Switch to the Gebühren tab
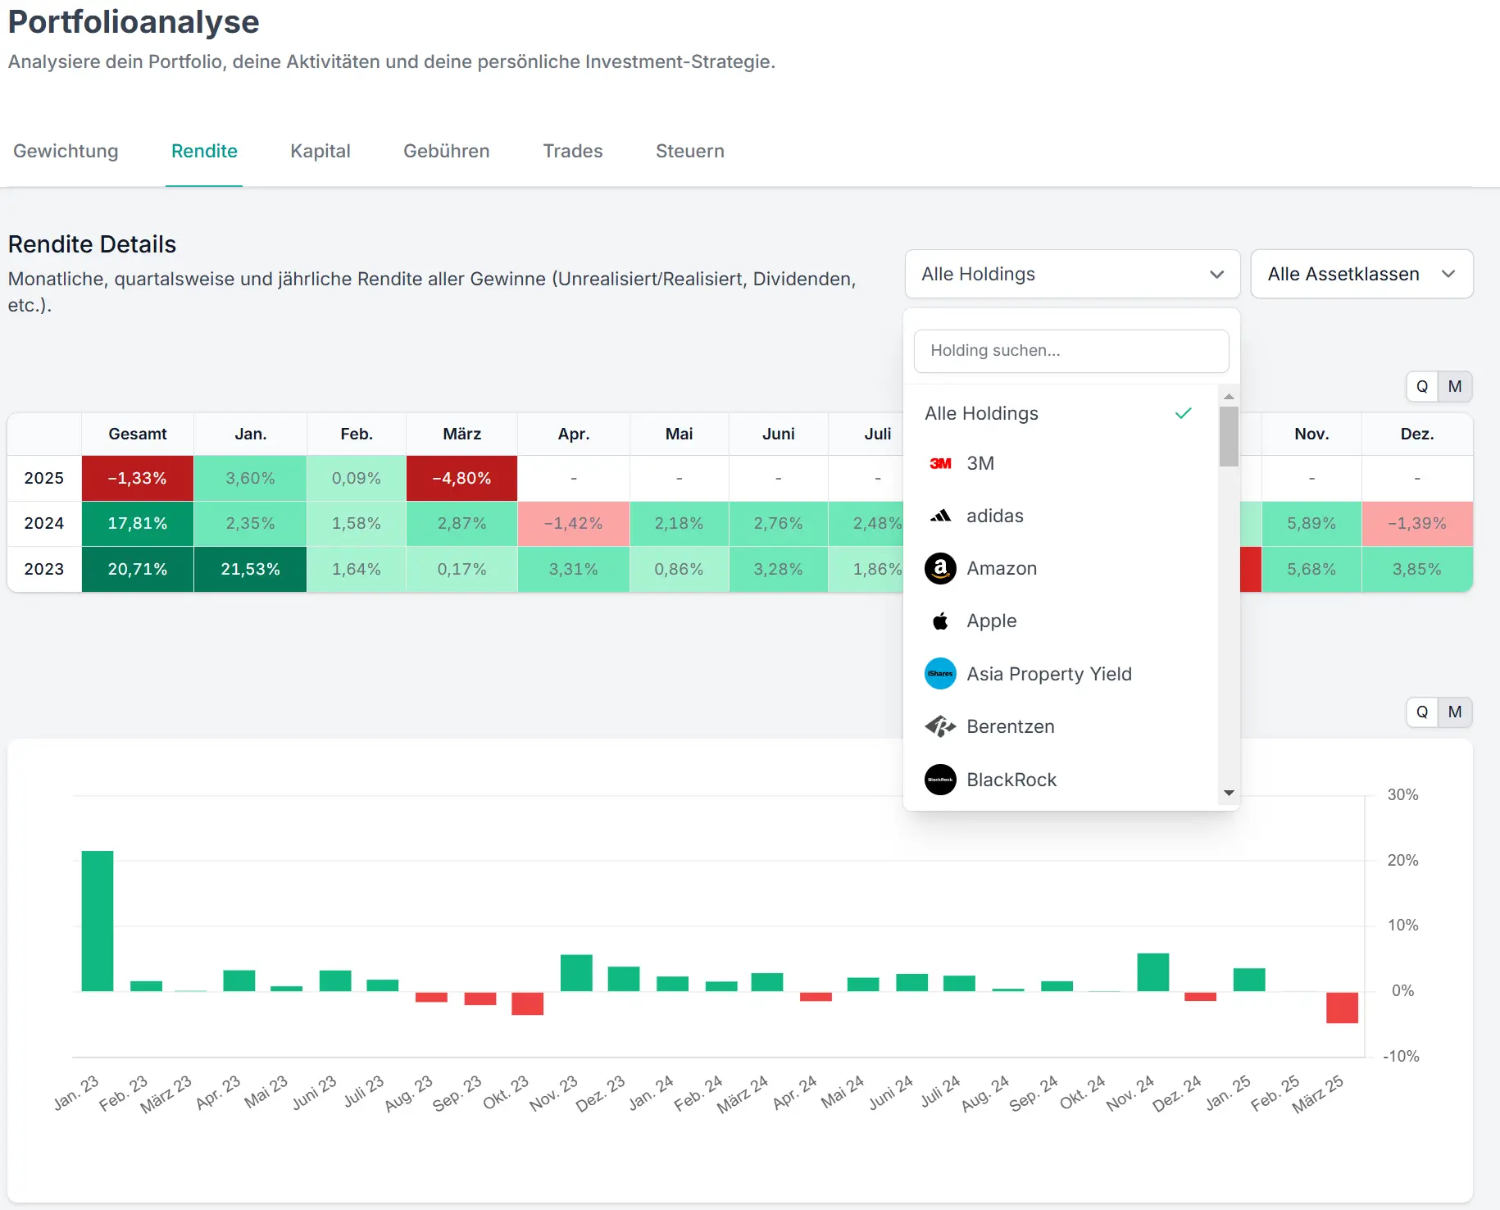 447,151
